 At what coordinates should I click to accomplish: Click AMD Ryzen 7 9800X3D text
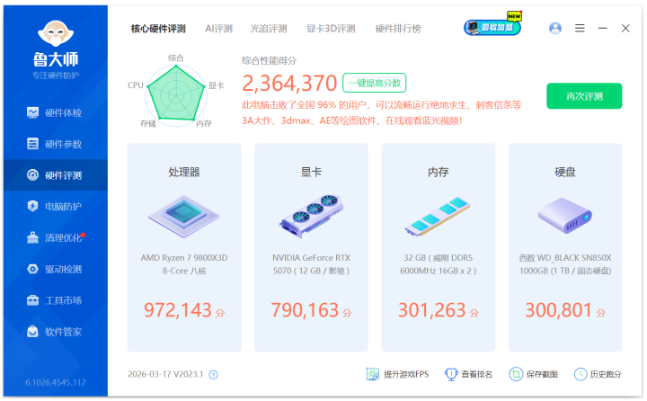point(184,264)
